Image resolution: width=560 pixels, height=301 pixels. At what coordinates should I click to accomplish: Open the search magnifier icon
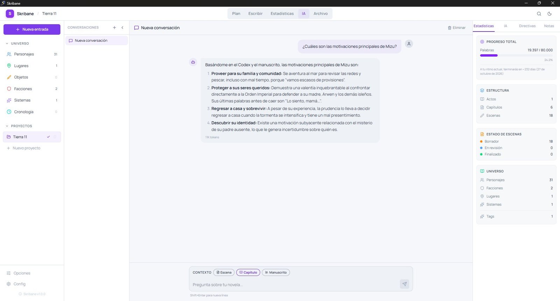tap(539, 14)
